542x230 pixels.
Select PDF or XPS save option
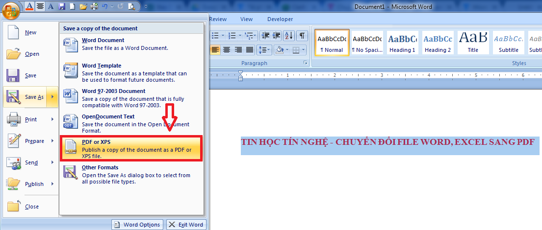[131, 149]
